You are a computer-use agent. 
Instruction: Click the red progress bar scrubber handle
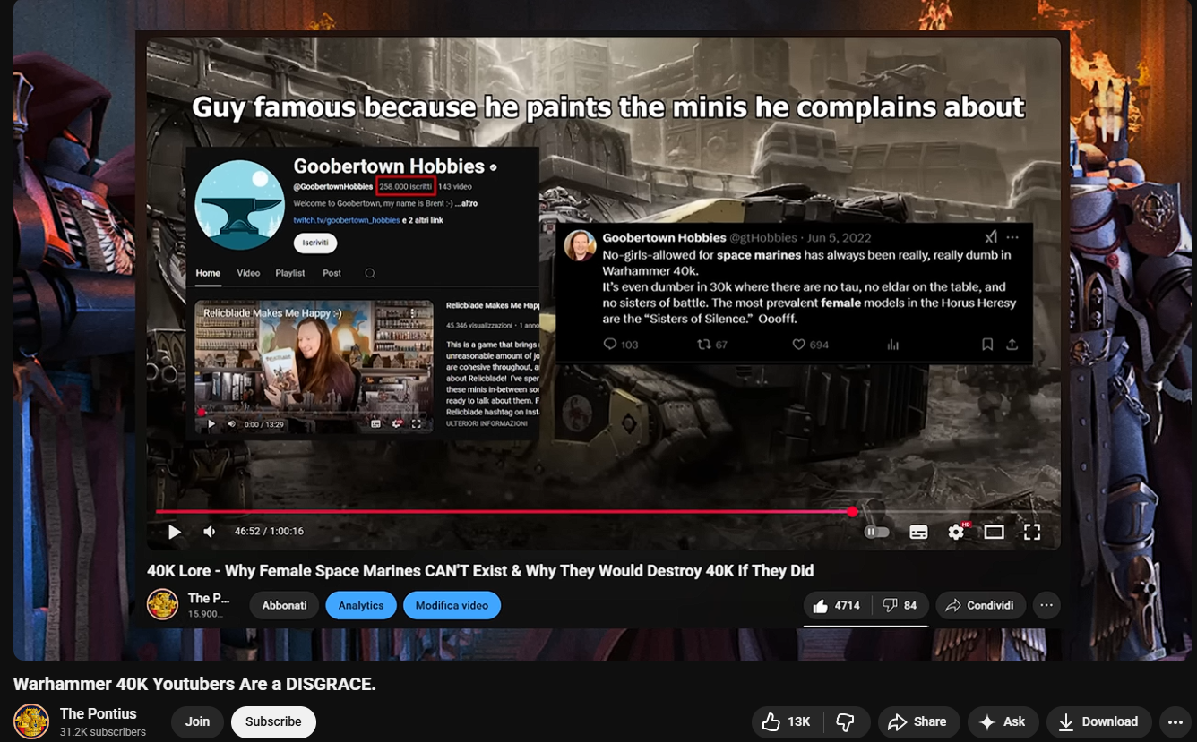tap(852, 512)
